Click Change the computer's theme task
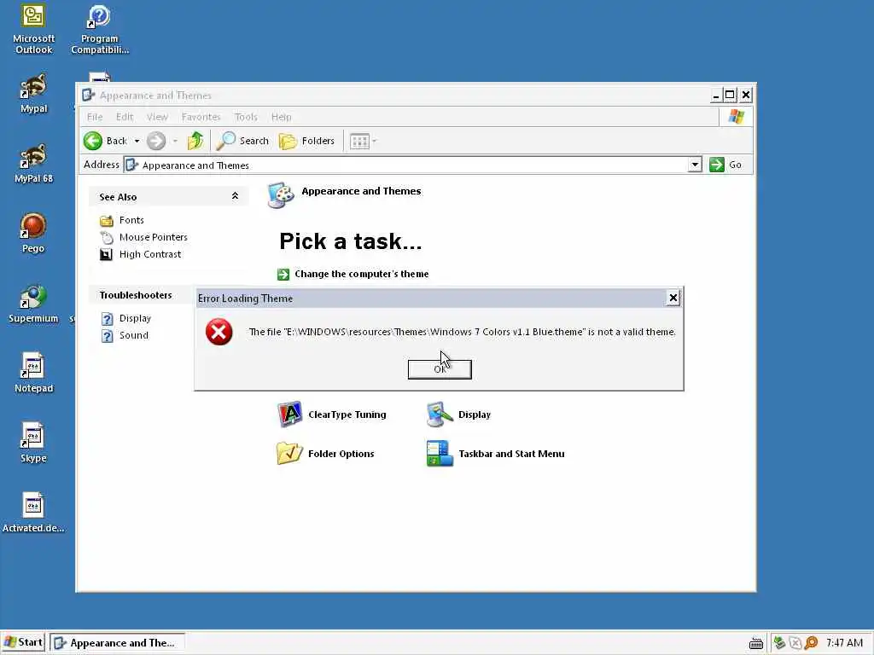Viewport: 874px width, 655px height. pyautogui.click(x=361, y=274)
